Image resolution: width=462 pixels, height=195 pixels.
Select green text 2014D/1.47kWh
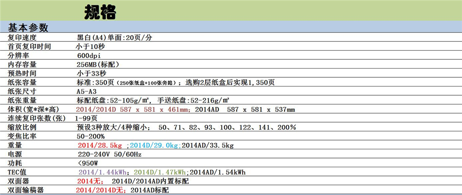[161, 172]
